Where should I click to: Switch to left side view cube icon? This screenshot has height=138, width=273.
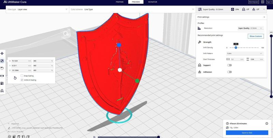click(x=23, y=137)
